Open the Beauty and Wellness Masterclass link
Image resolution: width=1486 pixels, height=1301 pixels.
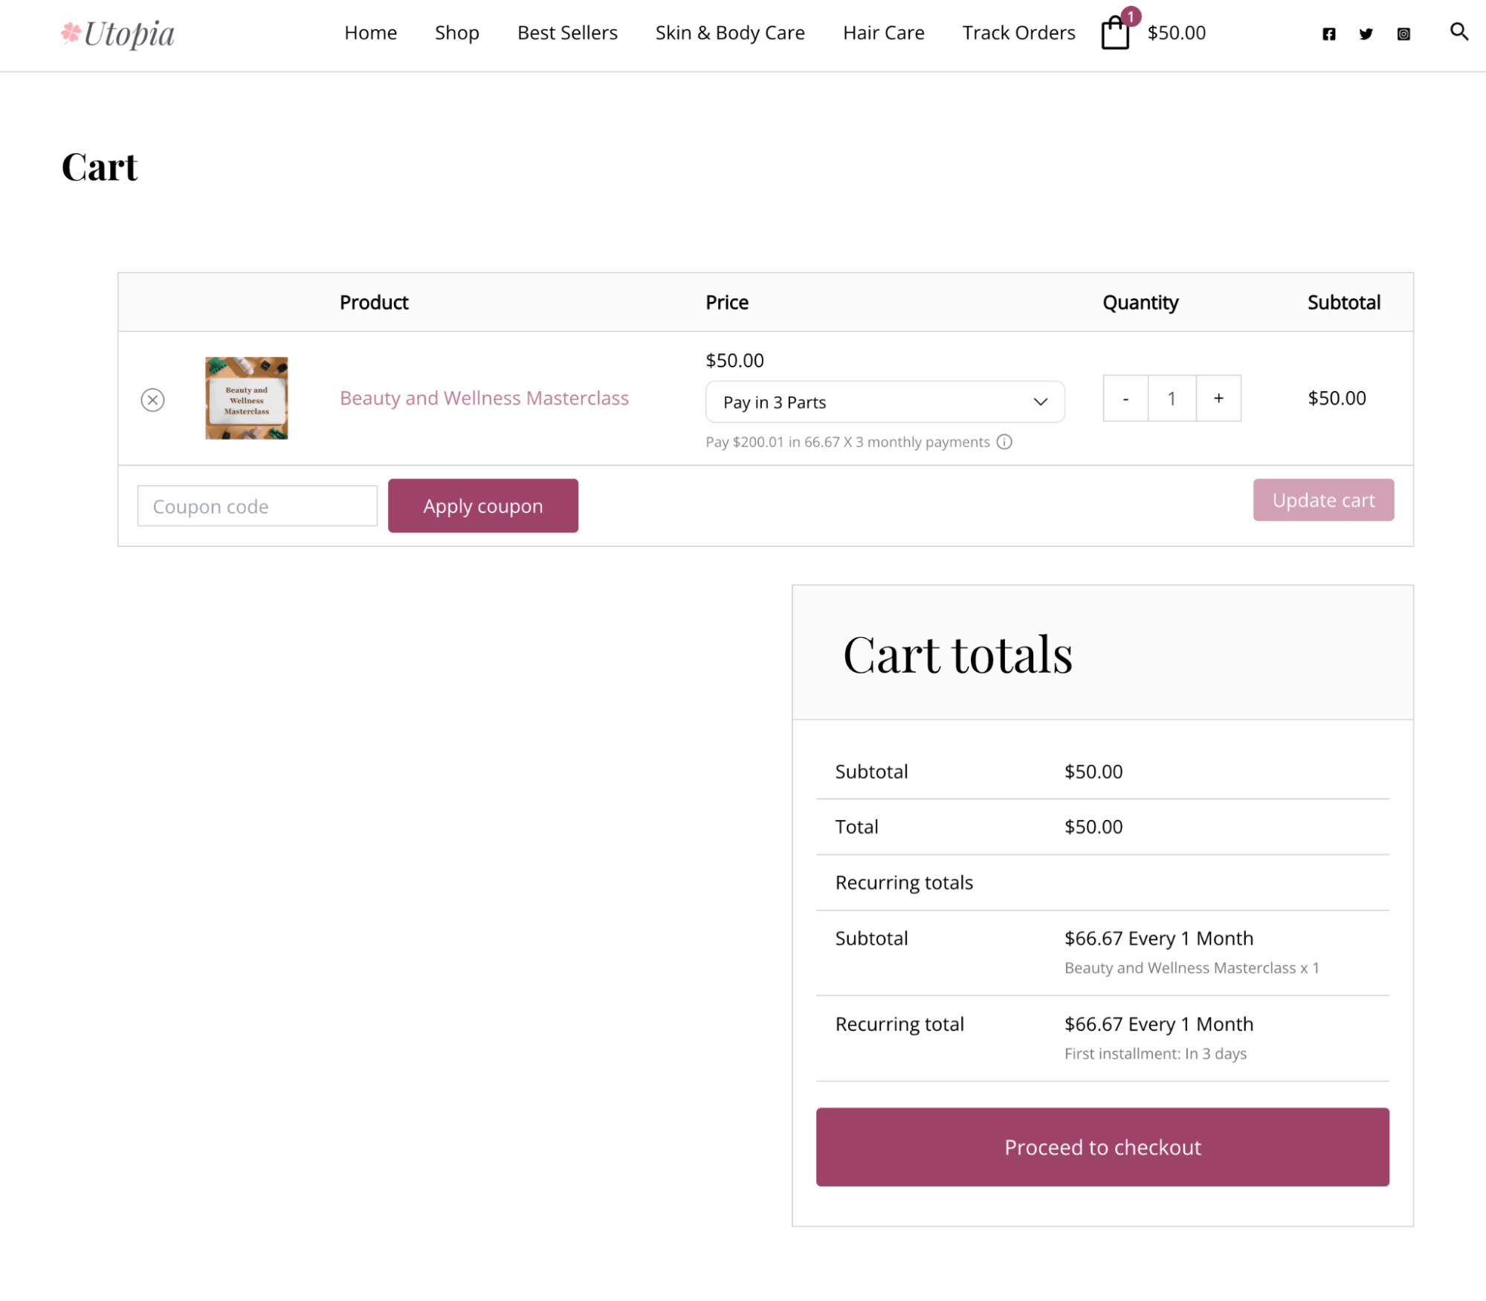[x=484, y=398]
